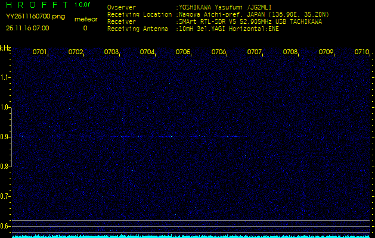This screenshot has width=375, height=238.
Task: Click the kHz axis unit label
Action: (5, 48)
